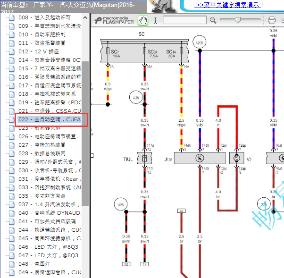Open tree item 019 驻车距离报警

50,102
